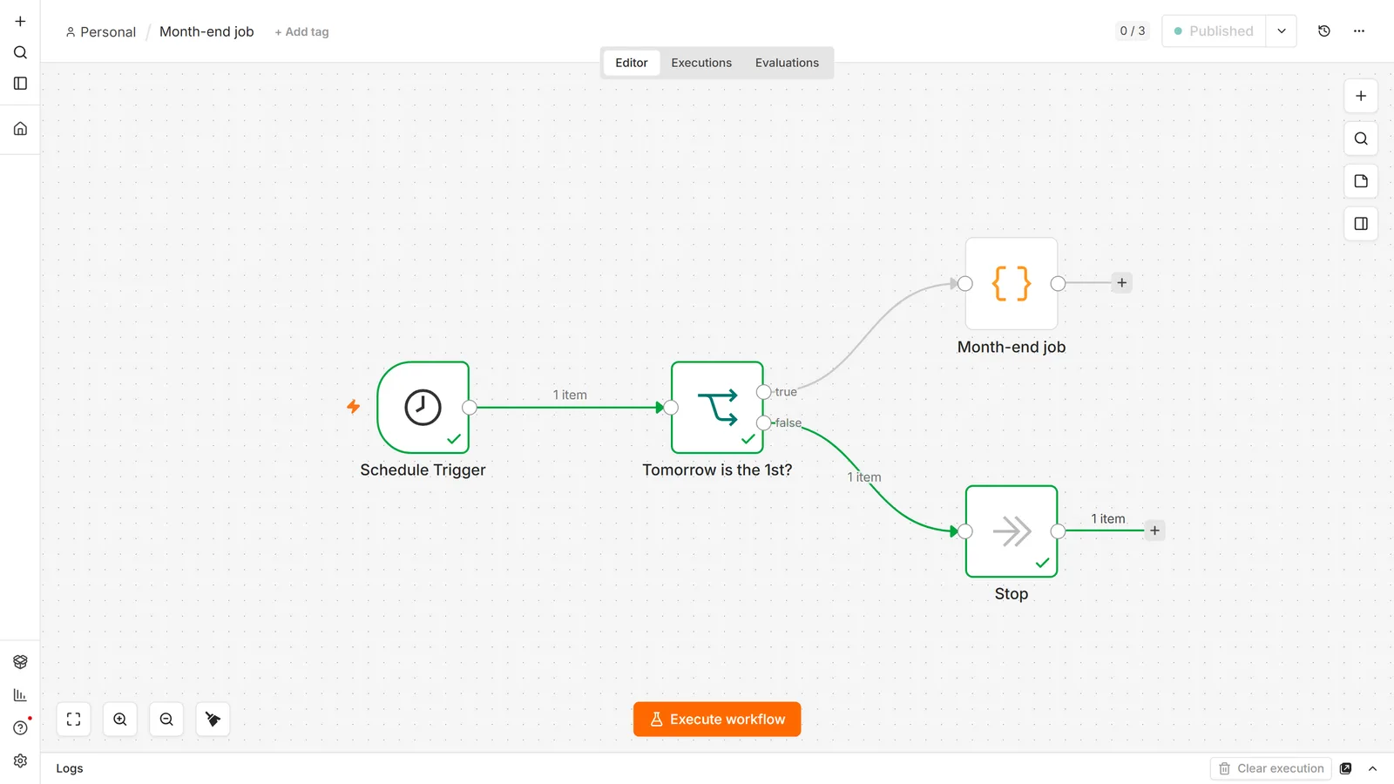Click the Execute workflow button
Screen dimensions: 1394x784
click(x=717, y=720)
